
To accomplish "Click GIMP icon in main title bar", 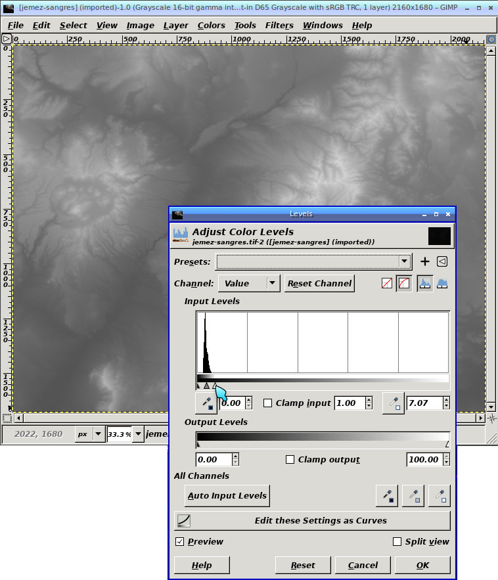I will (9, 7).
